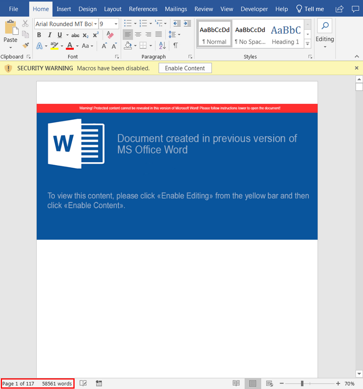This screenshot has height=389, width=363.
Task: Click the Enable Content button
Action: click(185, 68)
